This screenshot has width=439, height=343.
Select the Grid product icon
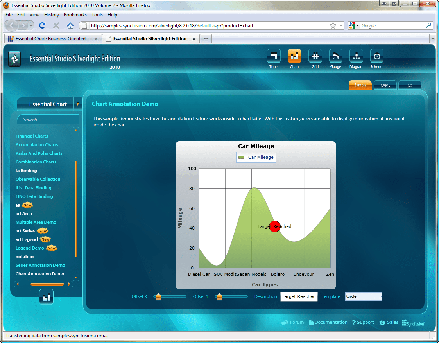(315, 56)
